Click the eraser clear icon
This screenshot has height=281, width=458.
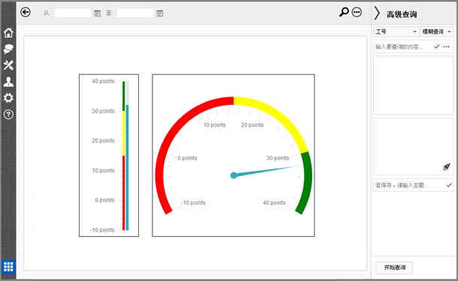[x=447, y=167]
